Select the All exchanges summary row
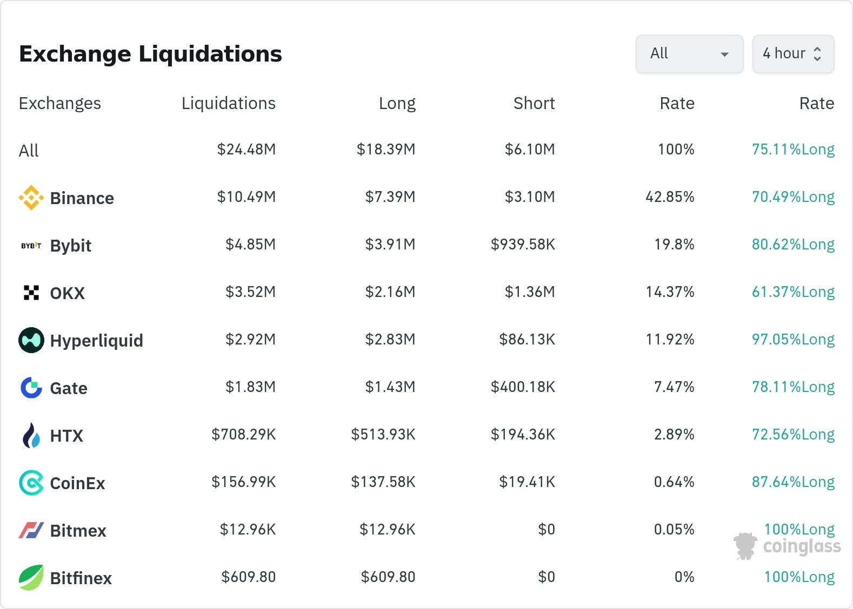Image resolution: width=853 pixels, height=609 pixels. click(x=29, y=150)
